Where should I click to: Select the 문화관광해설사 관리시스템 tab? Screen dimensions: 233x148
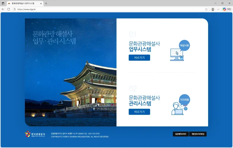pos(25,3)
